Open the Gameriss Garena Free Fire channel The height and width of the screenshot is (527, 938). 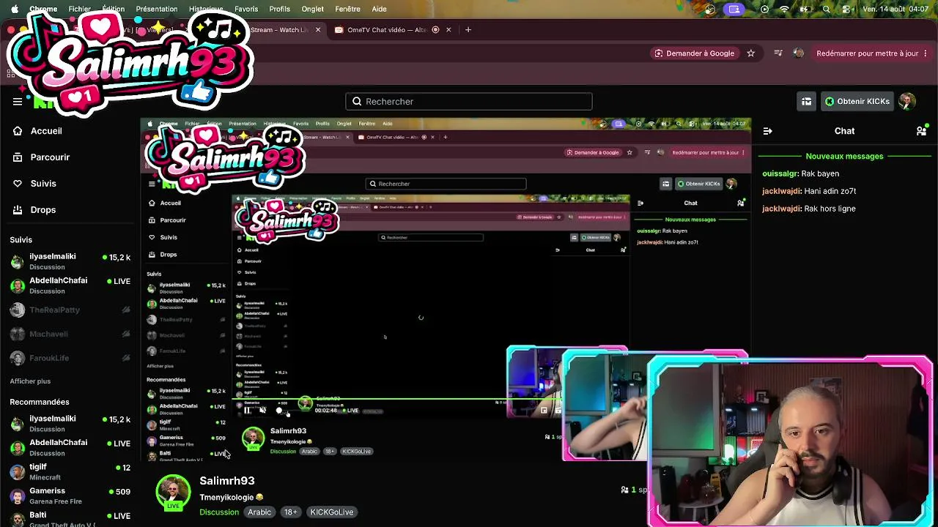(x=70, y=496)
